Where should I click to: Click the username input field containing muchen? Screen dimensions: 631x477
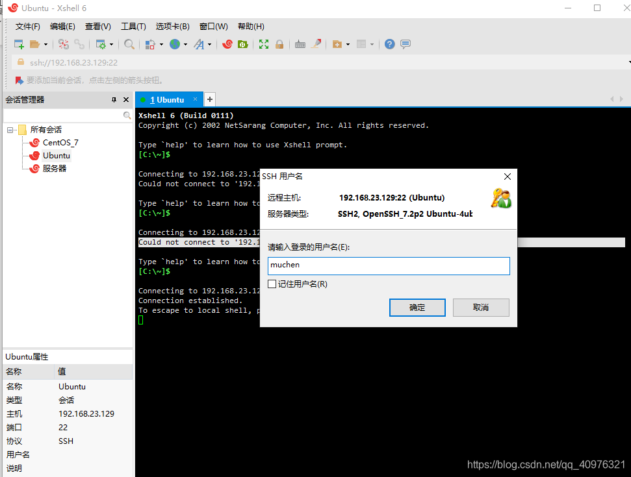(x=389, y=266)
